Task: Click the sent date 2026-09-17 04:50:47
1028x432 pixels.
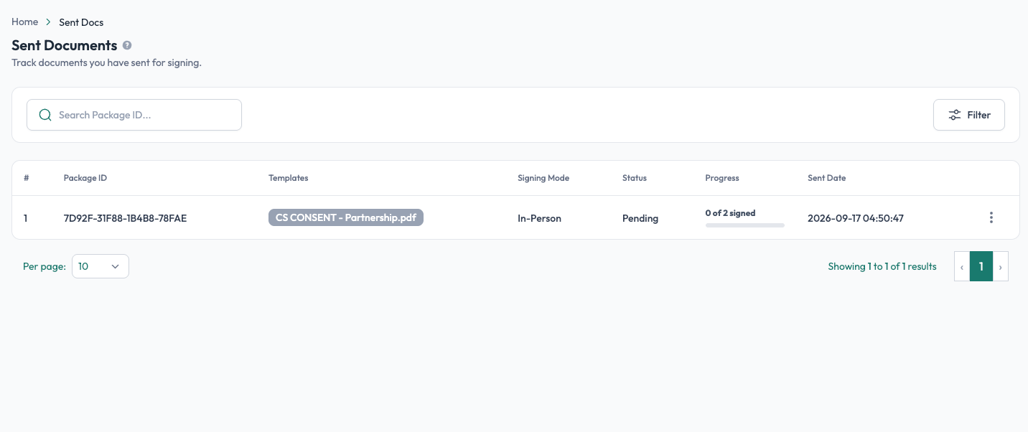Action: point(856,218)
